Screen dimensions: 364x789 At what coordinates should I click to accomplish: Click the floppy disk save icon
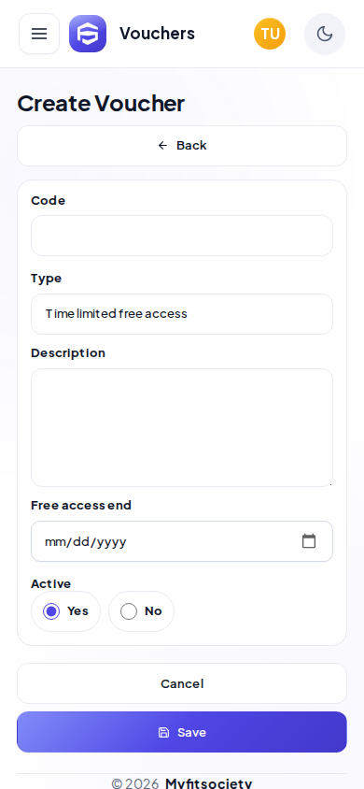[163, 732]
